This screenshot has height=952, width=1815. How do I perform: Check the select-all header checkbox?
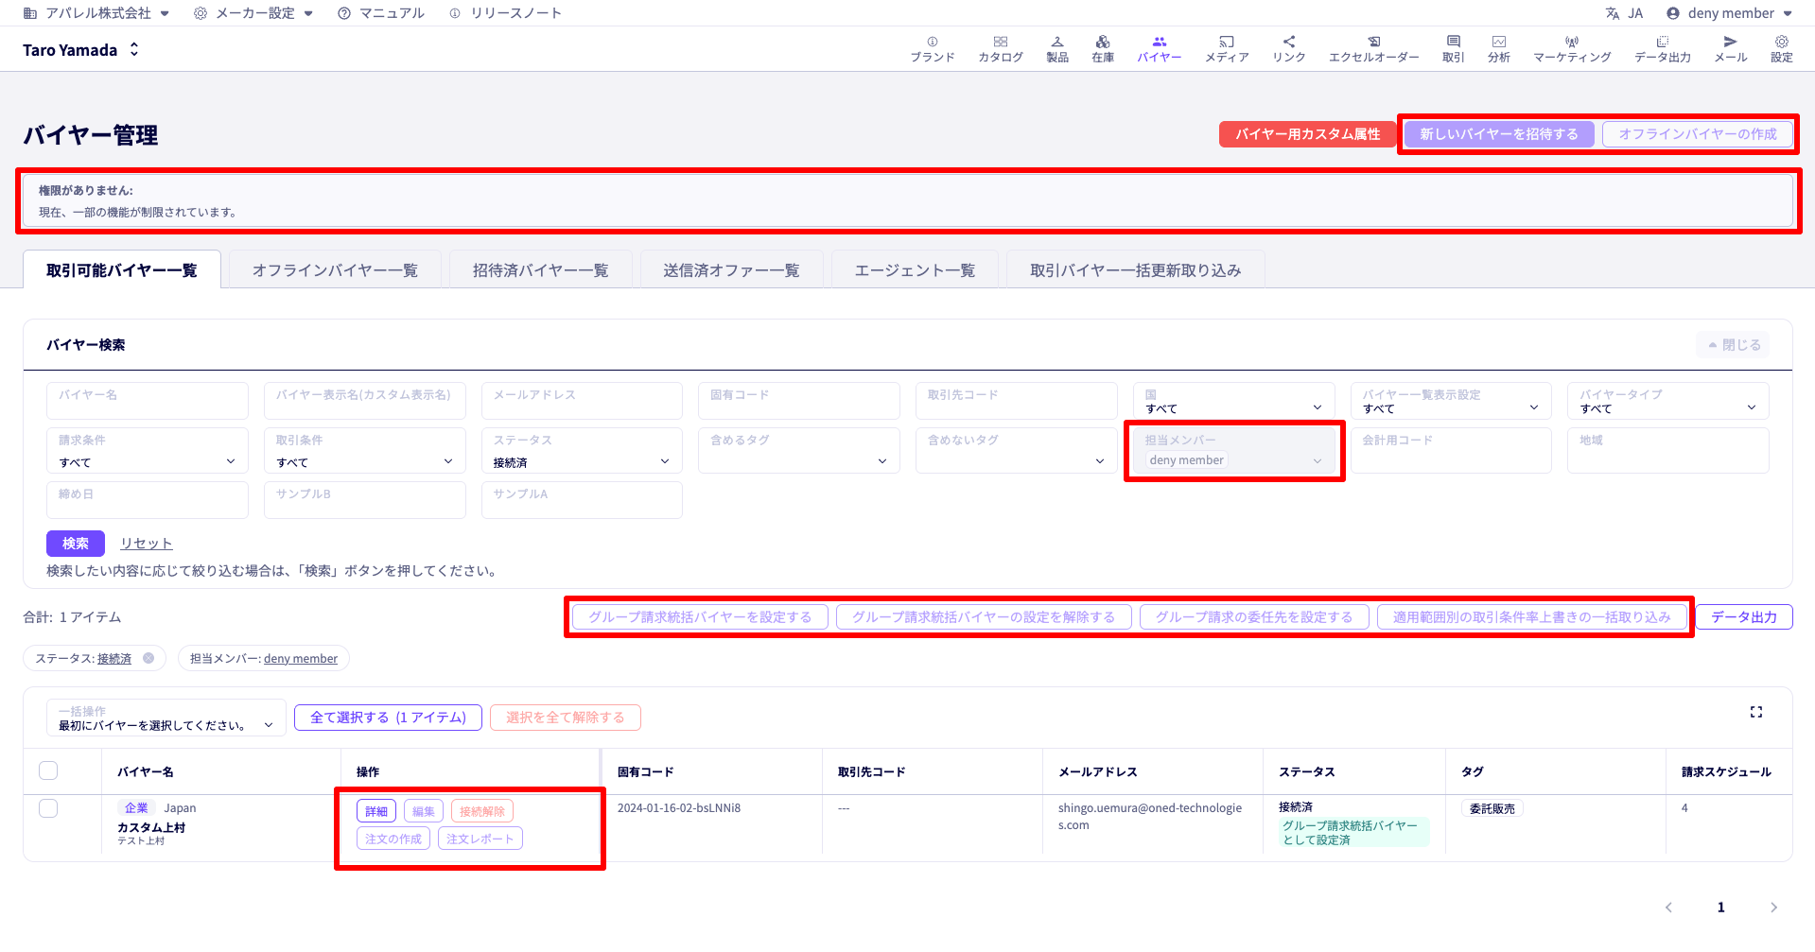(x=48, y=770)
